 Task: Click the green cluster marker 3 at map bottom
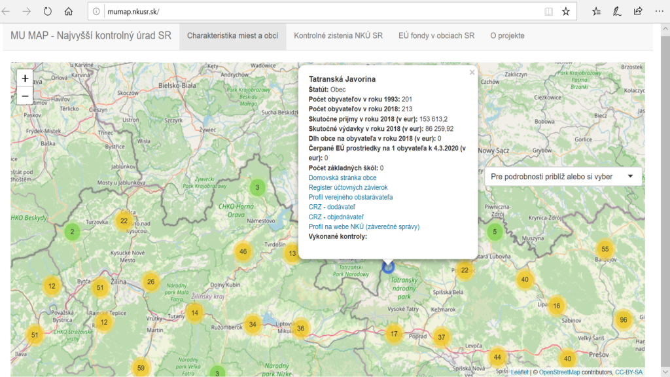pyautogui.click(x=217, y=372)
